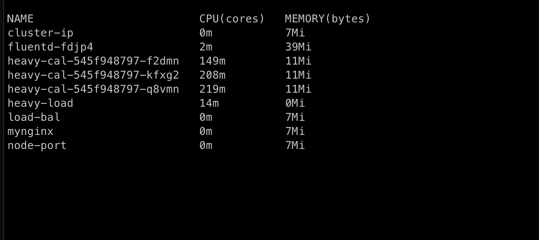Click pod name ending in kfxg2

93,75
